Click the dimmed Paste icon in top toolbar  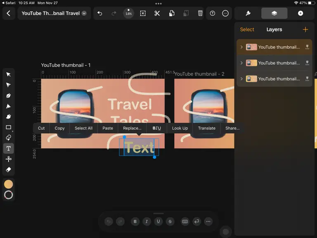(x=186, y=13)
